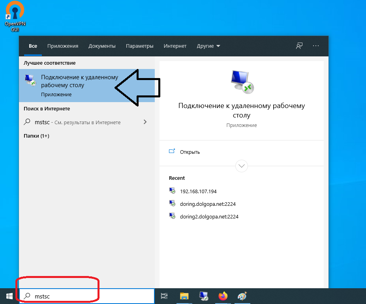Expand mstsc web results arrow

(145, 122)
